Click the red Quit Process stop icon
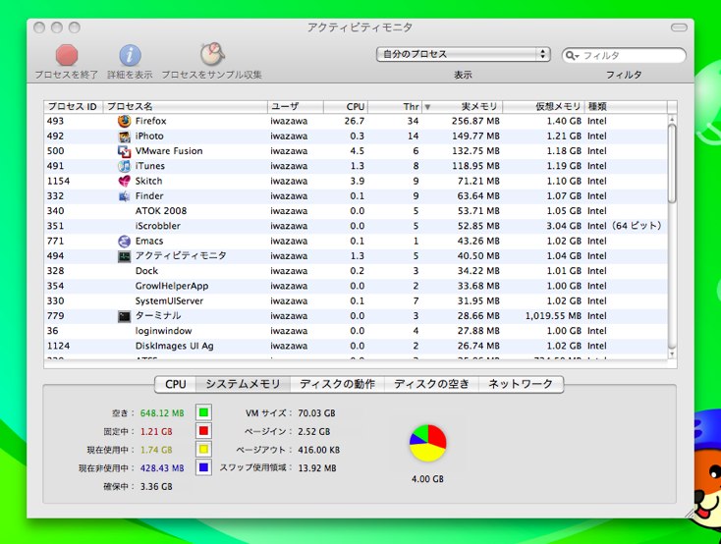 67,55
